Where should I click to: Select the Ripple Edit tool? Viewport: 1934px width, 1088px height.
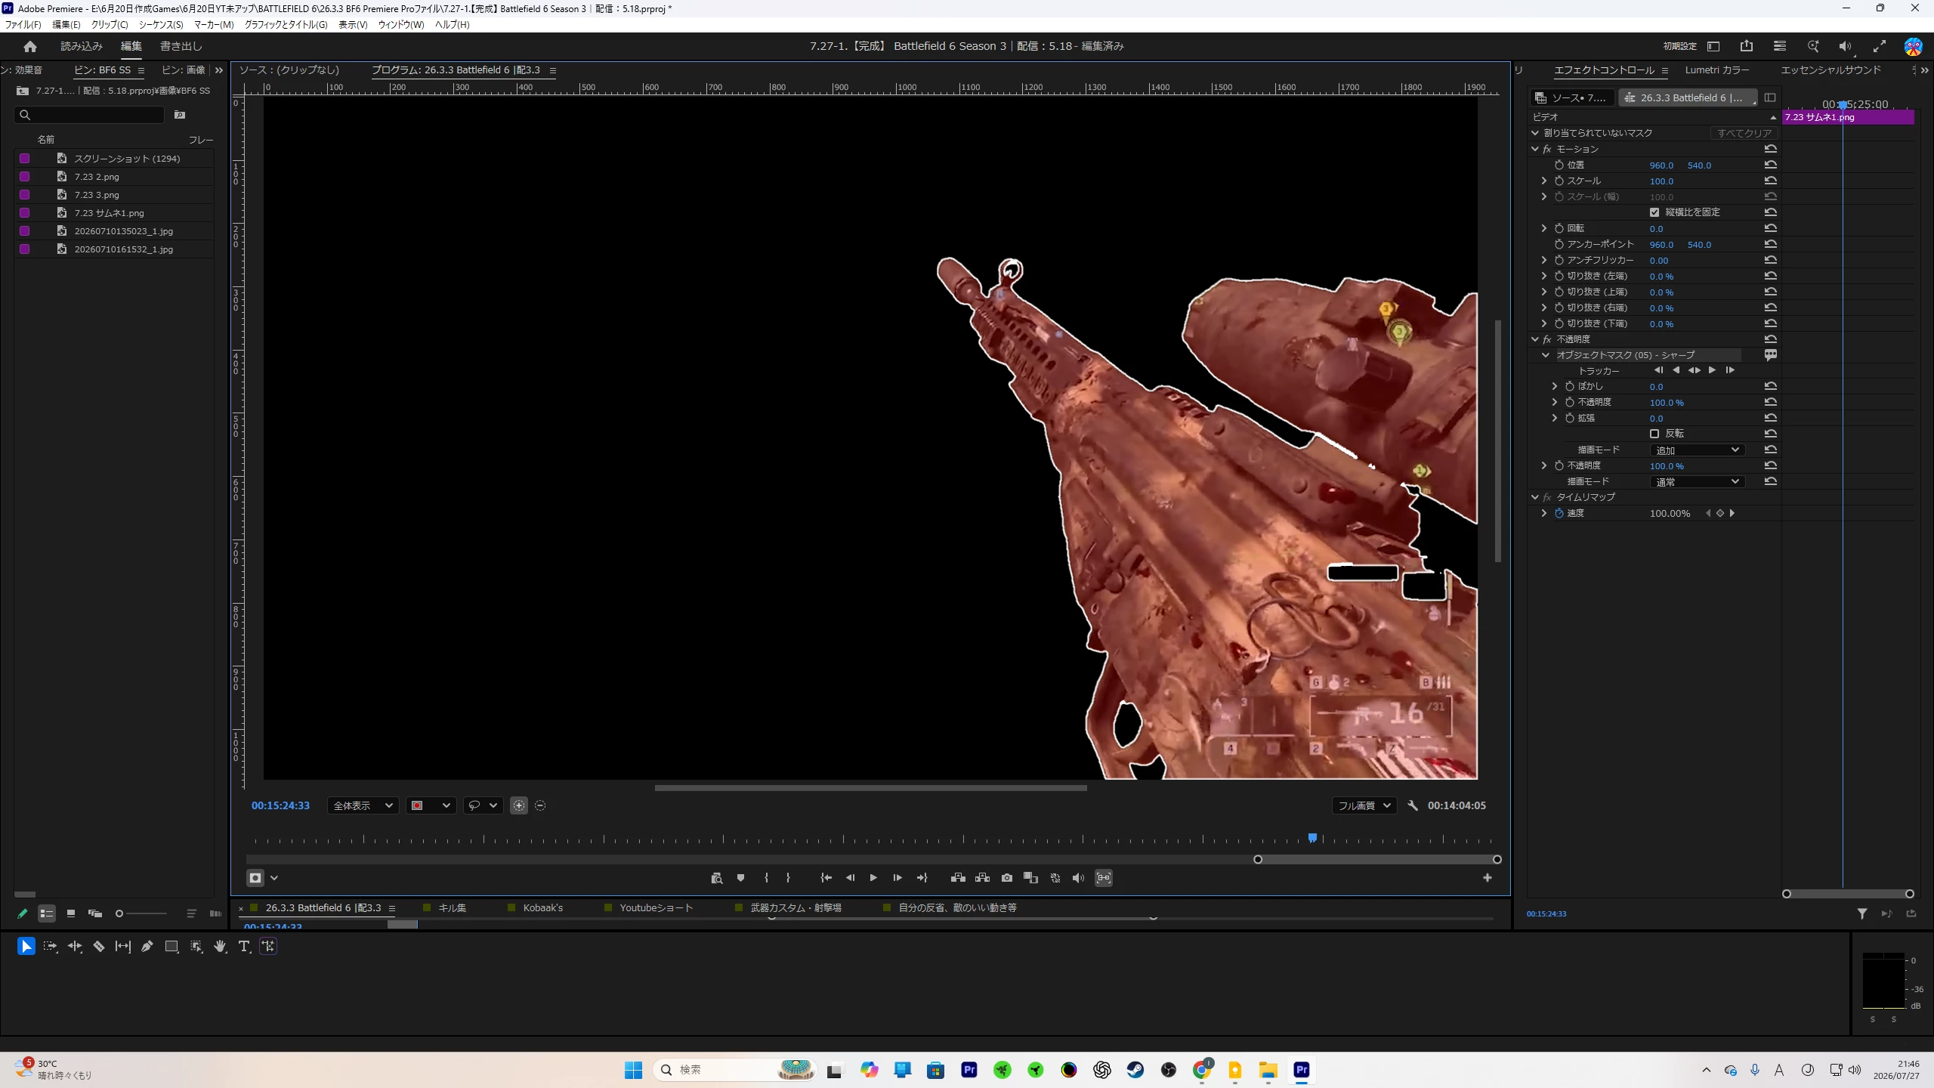point(75,946)
